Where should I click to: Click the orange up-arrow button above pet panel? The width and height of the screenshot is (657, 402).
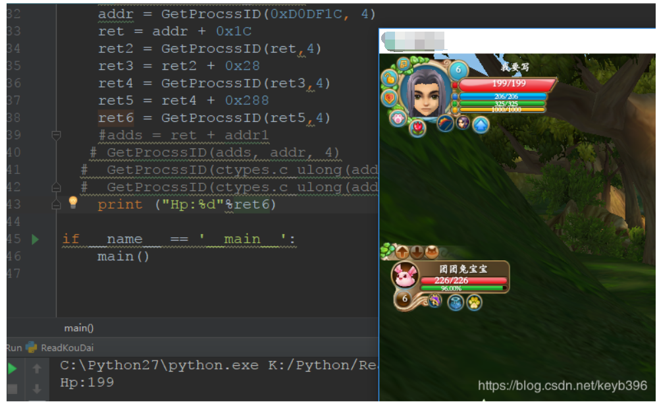coord(402,252)
